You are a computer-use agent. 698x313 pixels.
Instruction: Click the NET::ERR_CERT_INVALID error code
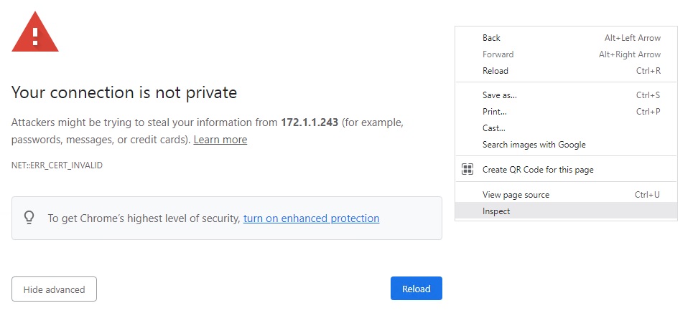coord(57,165)
